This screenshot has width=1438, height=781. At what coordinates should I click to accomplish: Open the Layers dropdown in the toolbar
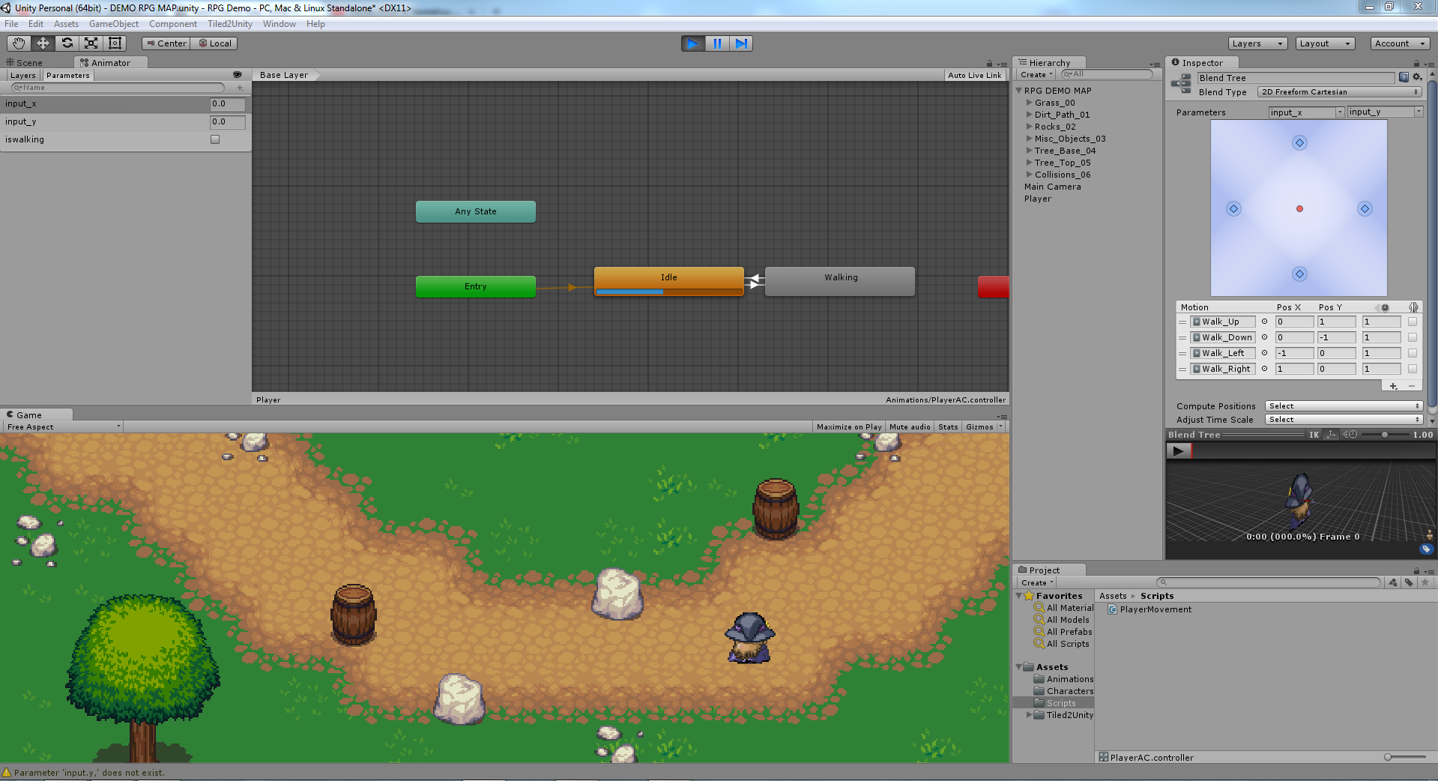click(1257, 43)
